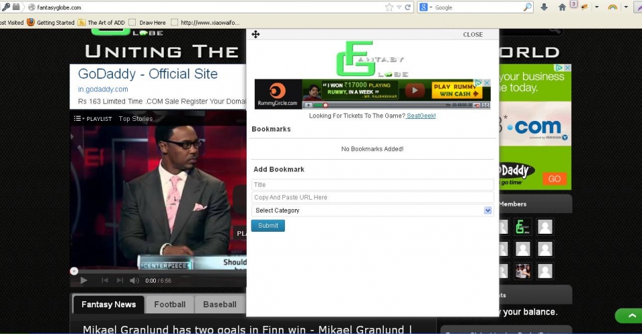Click the green Fantasy Globe member avatar
The image size is (642, 334).
(523, 227)
